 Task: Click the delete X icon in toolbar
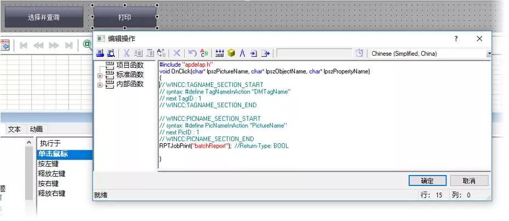click(176, 54)
